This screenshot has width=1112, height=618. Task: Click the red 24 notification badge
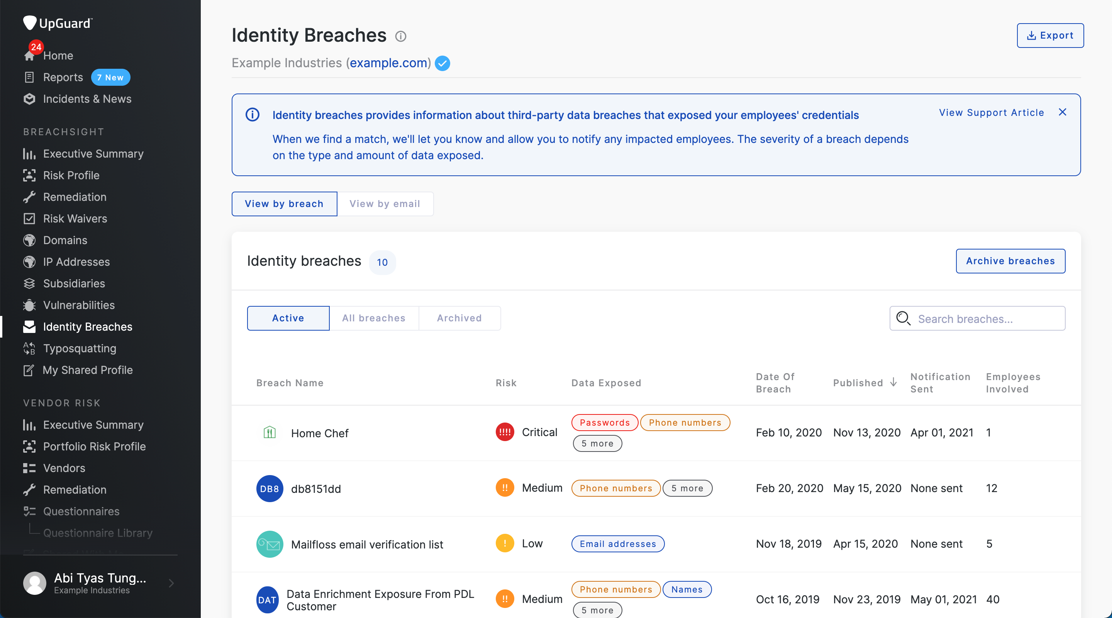click(36, 47)
